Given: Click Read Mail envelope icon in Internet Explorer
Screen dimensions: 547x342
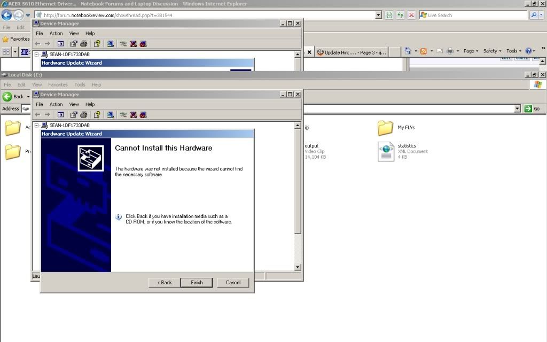Looking at the screenshot, I should (440, 51).
